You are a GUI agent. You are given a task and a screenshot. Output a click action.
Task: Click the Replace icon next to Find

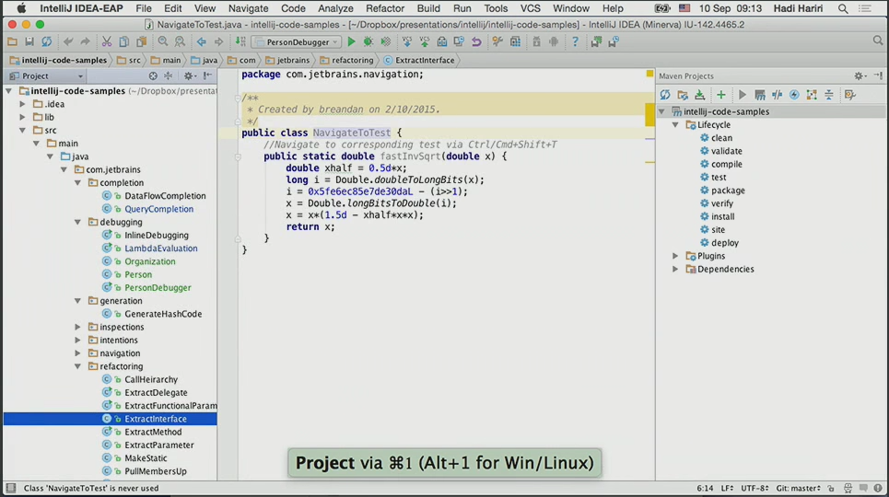point(180,42)
